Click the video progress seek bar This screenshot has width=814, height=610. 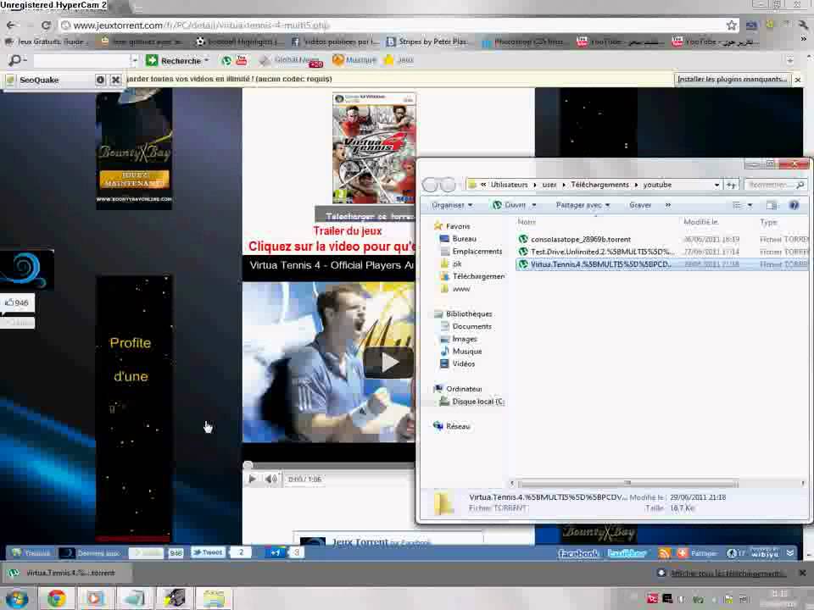pyautogui.click(x=330, y=465)
